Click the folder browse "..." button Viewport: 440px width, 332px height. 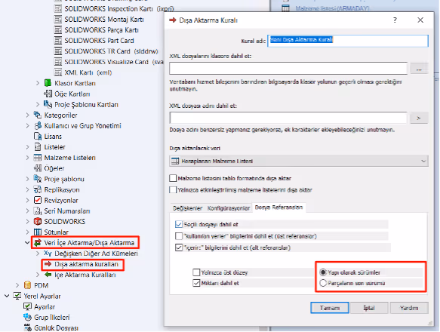[419, 69]
